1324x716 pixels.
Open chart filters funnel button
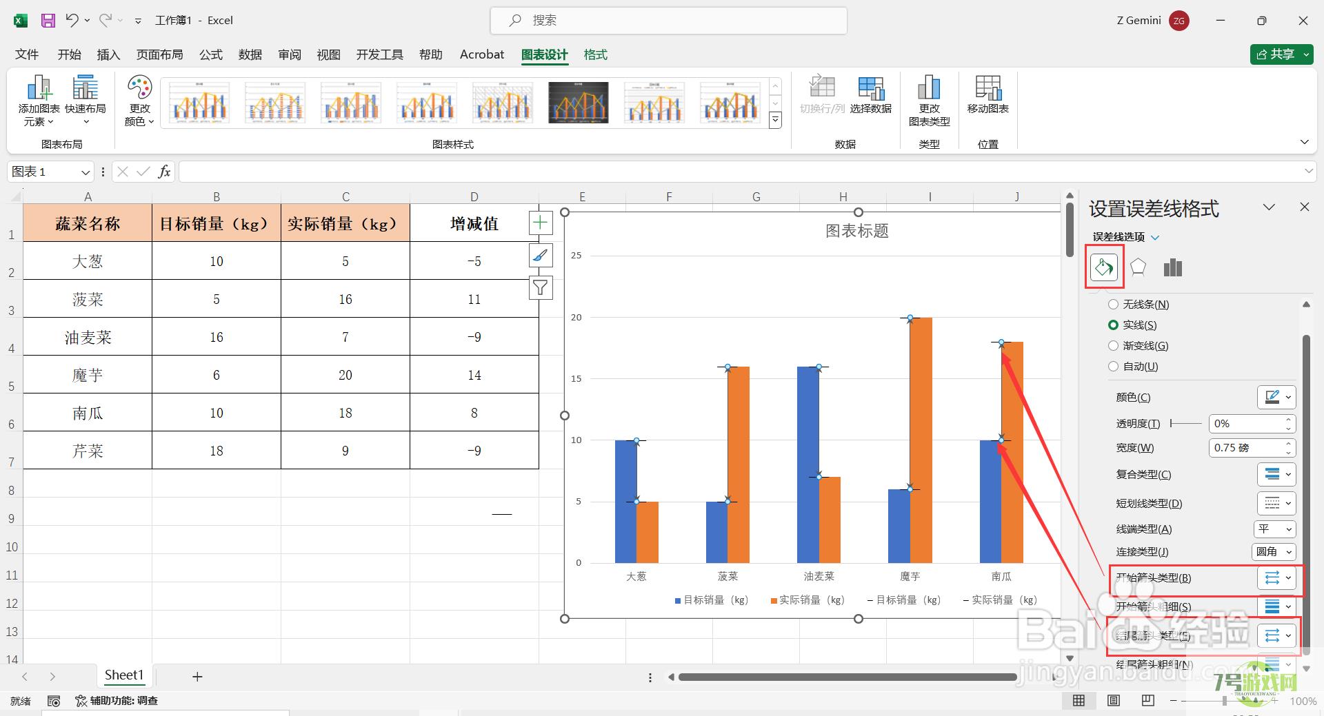pos(541,287)
